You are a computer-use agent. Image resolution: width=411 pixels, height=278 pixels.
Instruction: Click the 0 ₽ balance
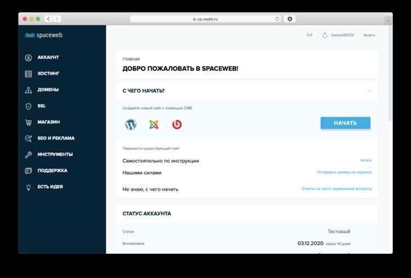tap(310, 35)
